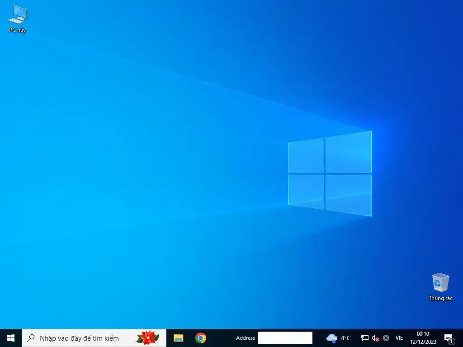Launch Google Chrome from the taskbar
Screen dimensions: 463x347
pyautogui.click(x=200, y=338)
